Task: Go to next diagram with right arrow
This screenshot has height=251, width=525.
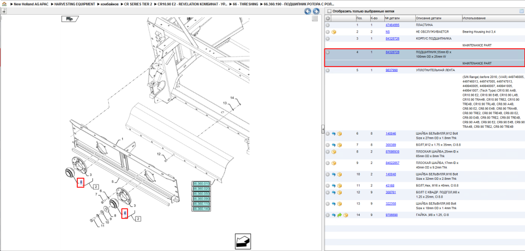Action: coord(315,12)
